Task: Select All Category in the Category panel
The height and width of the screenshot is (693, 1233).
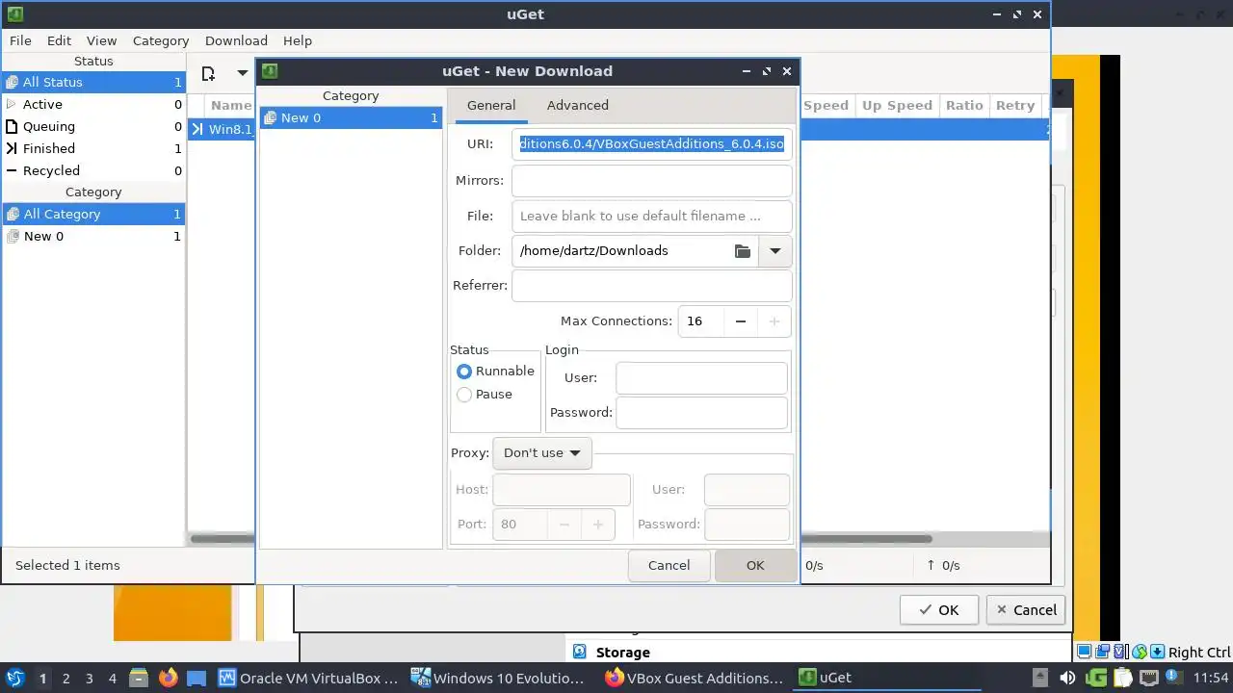Action: 93,215
